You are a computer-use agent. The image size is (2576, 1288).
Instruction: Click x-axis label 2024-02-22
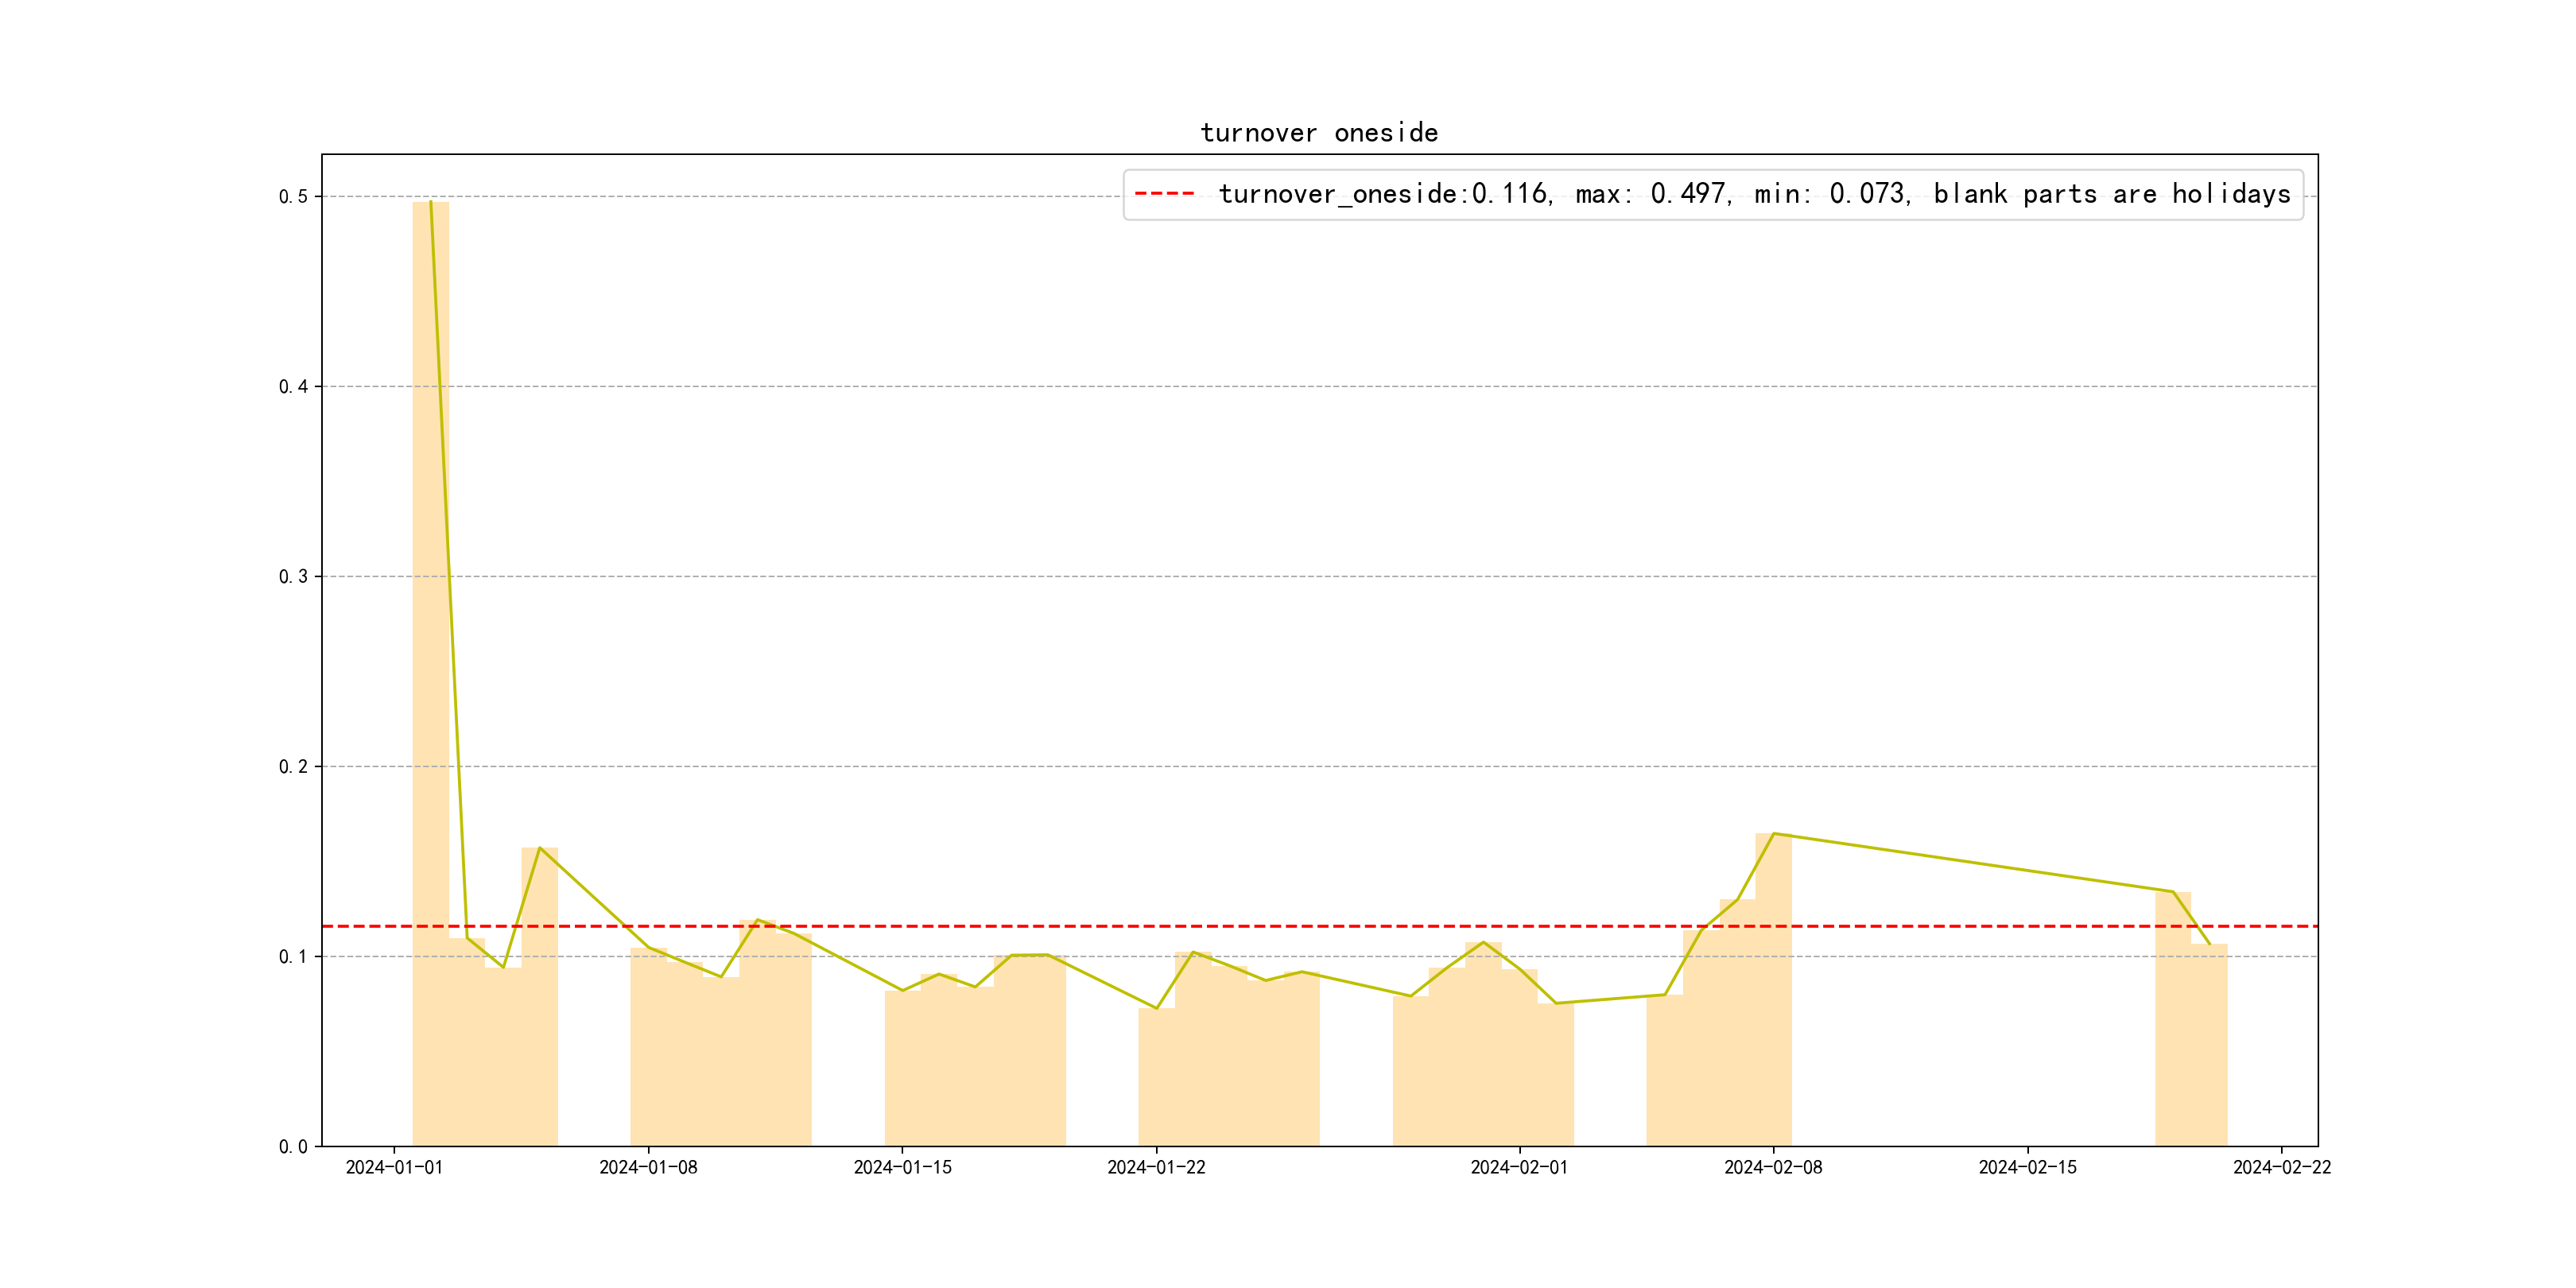(2281, 1168)
